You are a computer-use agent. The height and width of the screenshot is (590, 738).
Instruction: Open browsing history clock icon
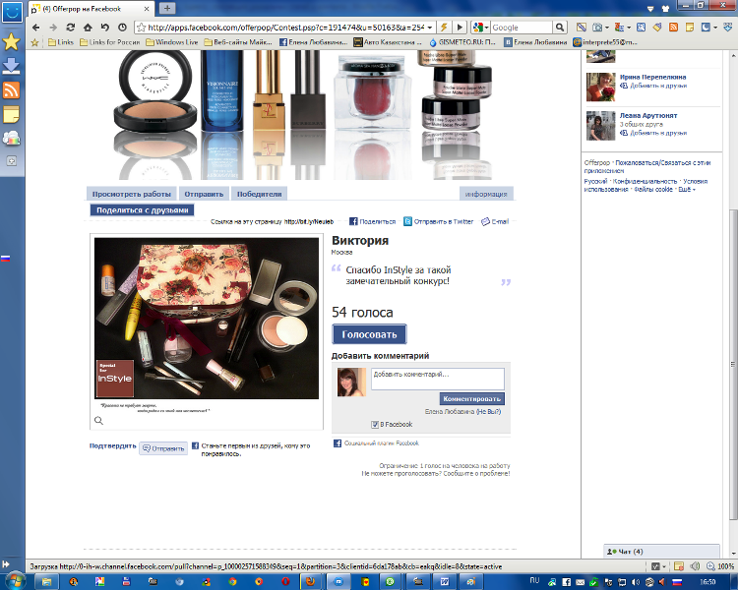coord(122,28)
